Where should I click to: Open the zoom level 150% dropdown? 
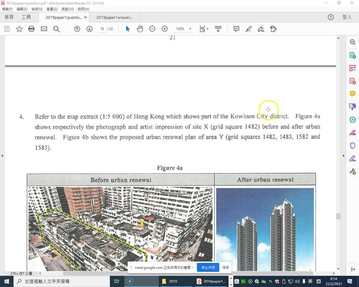click(190, 29)
